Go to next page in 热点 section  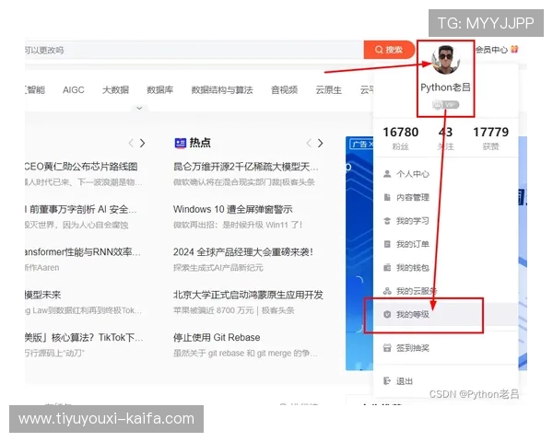(x=320, y=143)
